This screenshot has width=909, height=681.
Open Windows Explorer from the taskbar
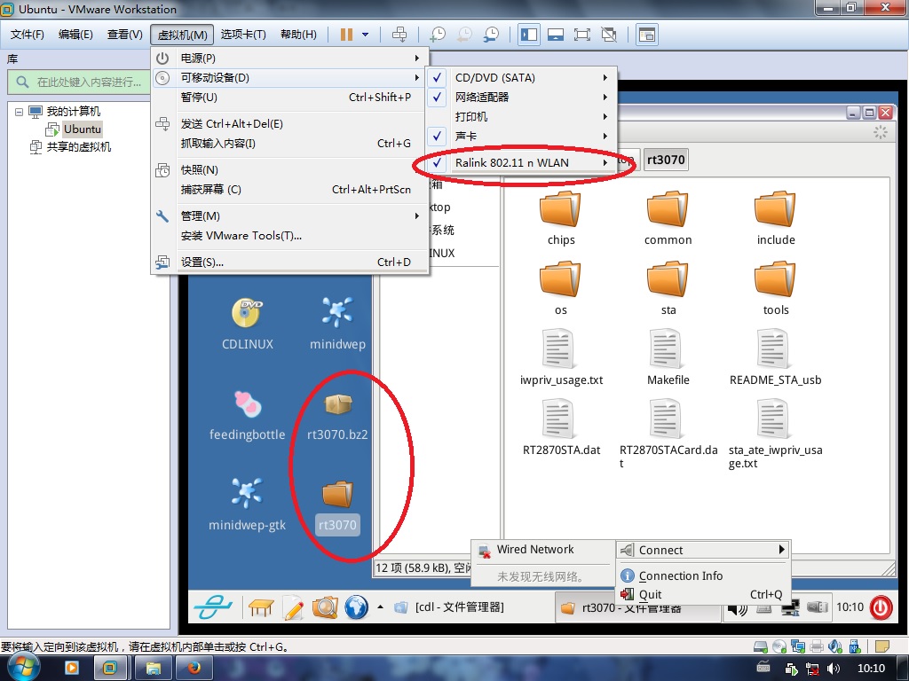coord(153,669)
